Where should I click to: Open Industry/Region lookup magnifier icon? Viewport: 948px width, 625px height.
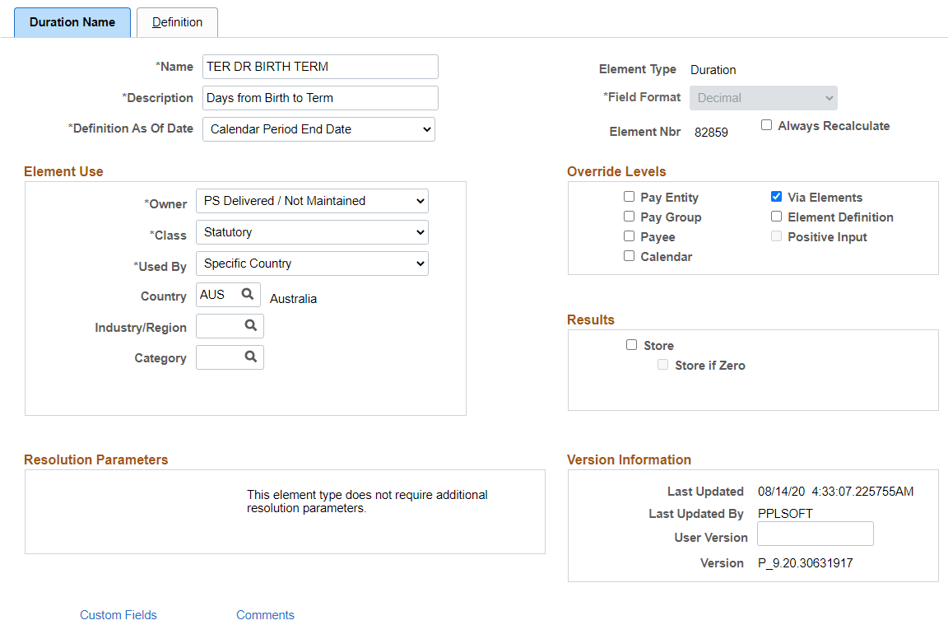coord(250,325)
